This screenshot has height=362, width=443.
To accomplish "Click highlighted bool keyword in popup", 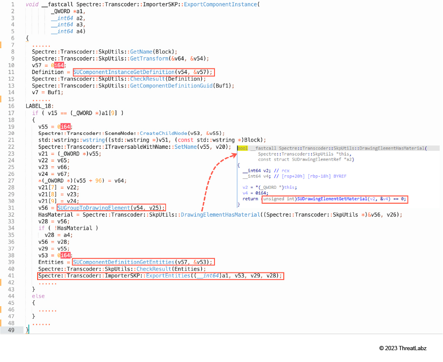I will pyautogui.click(x=242, y=148).
